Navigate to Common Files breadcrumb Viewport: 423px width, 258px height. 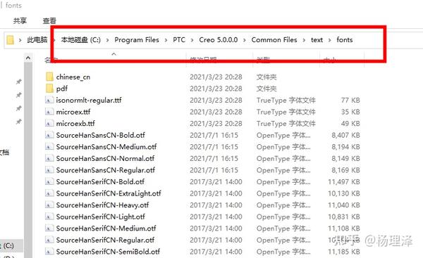tap(274, 40)
